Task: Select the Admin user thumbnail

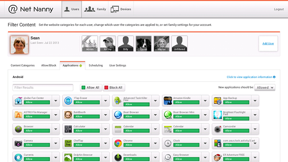Action: tap(90, 44)
